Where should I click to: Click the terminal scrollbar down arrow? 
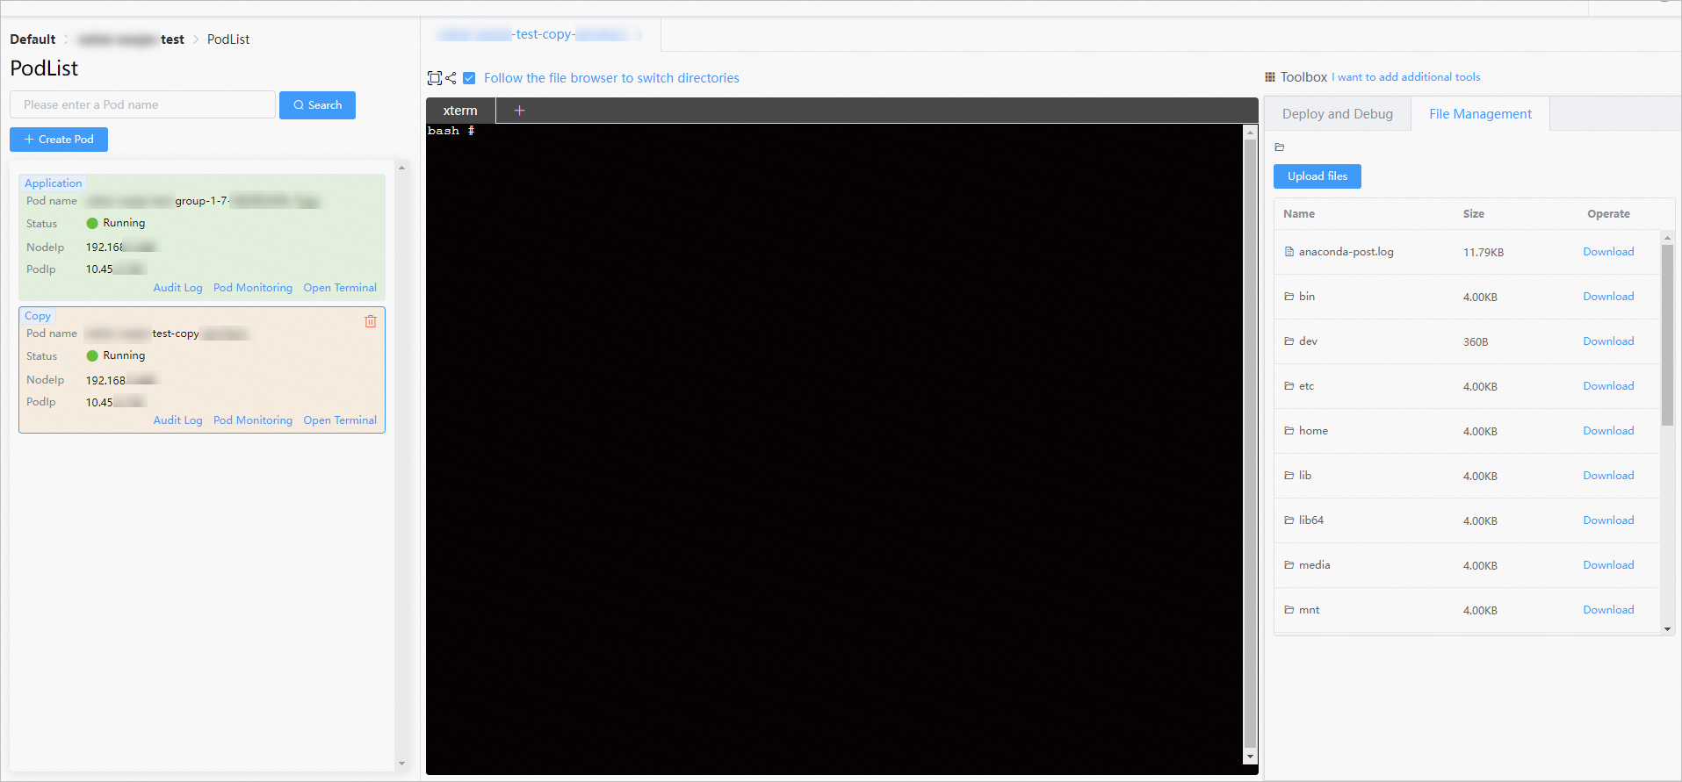pyautogui.click(x=1250, y=757)
